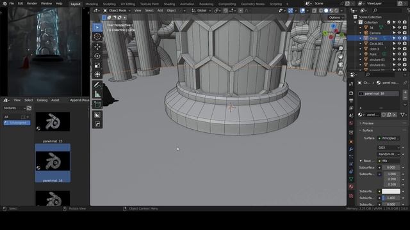This screenshot has height=230, width=410.
Task: Hide Circle.001 in viewport via eye icon
Action: click(x=399, y=43)
